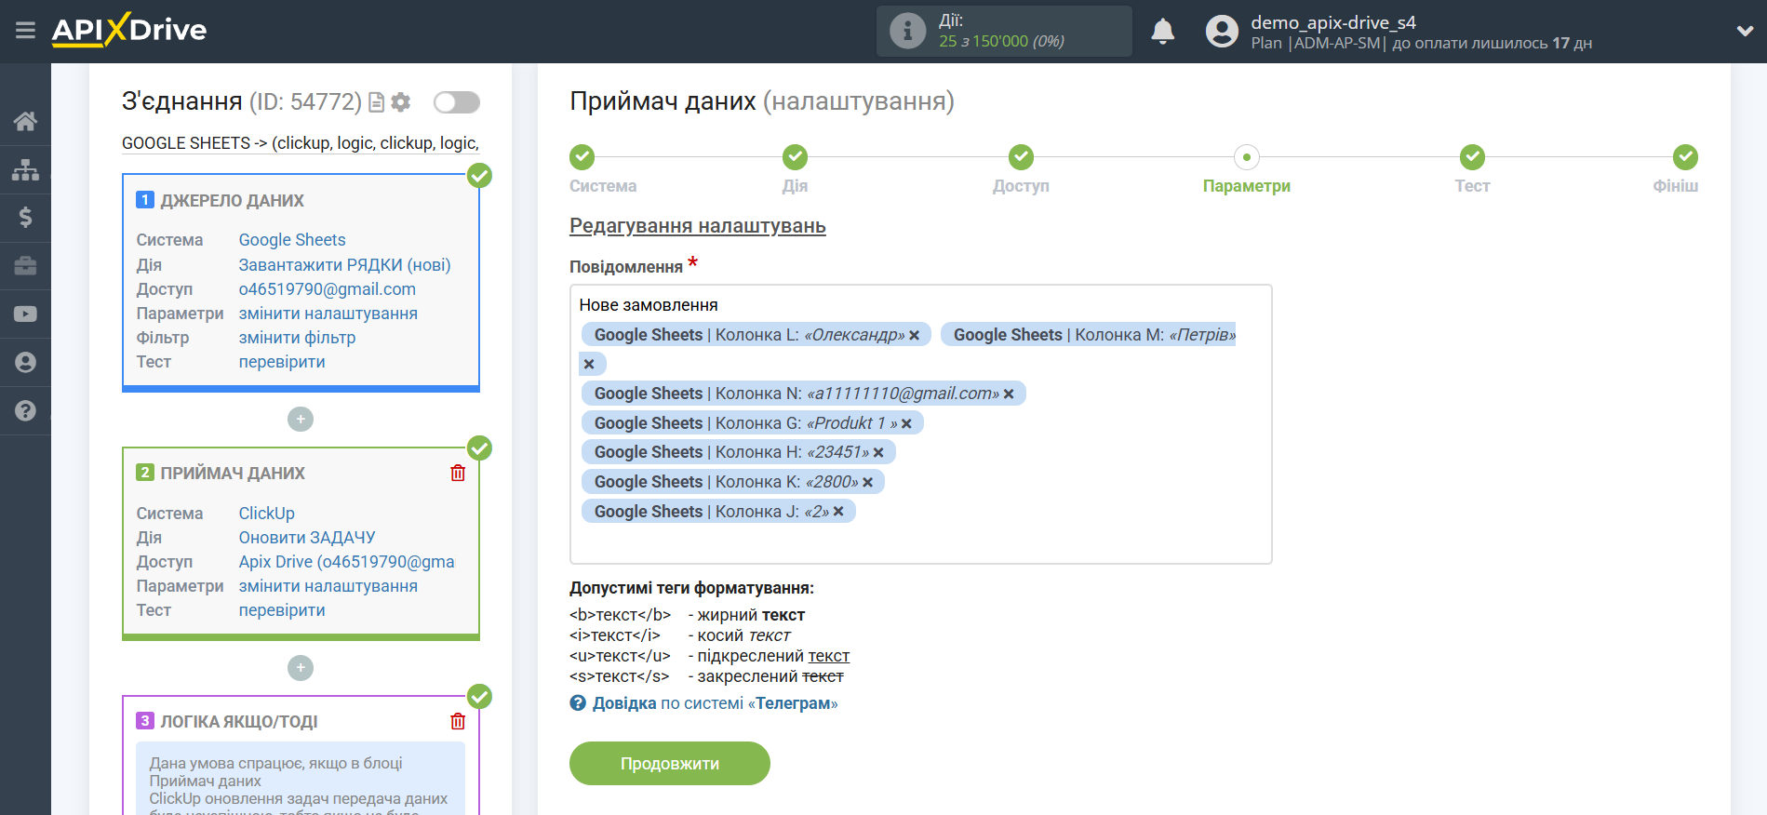
Task: Go to the Фініш step
Action: (x=1685, y=157)
